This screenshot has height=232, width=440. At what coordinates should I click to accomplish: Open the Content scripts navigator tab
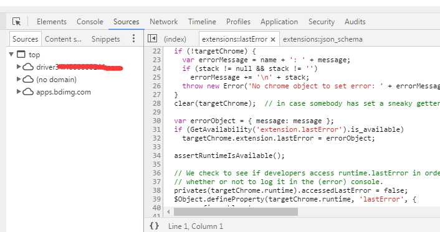coord(63,39)
